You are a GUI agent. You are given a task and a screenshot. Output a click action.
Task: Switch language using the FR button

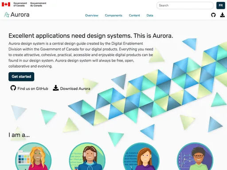click(221, 5)
